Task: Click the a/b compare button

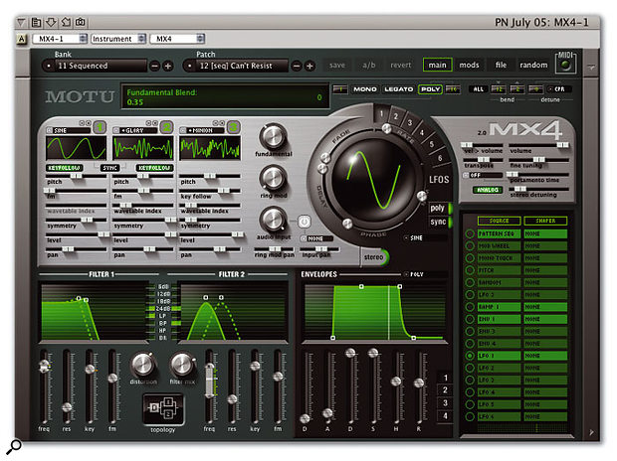Action: 368,65
